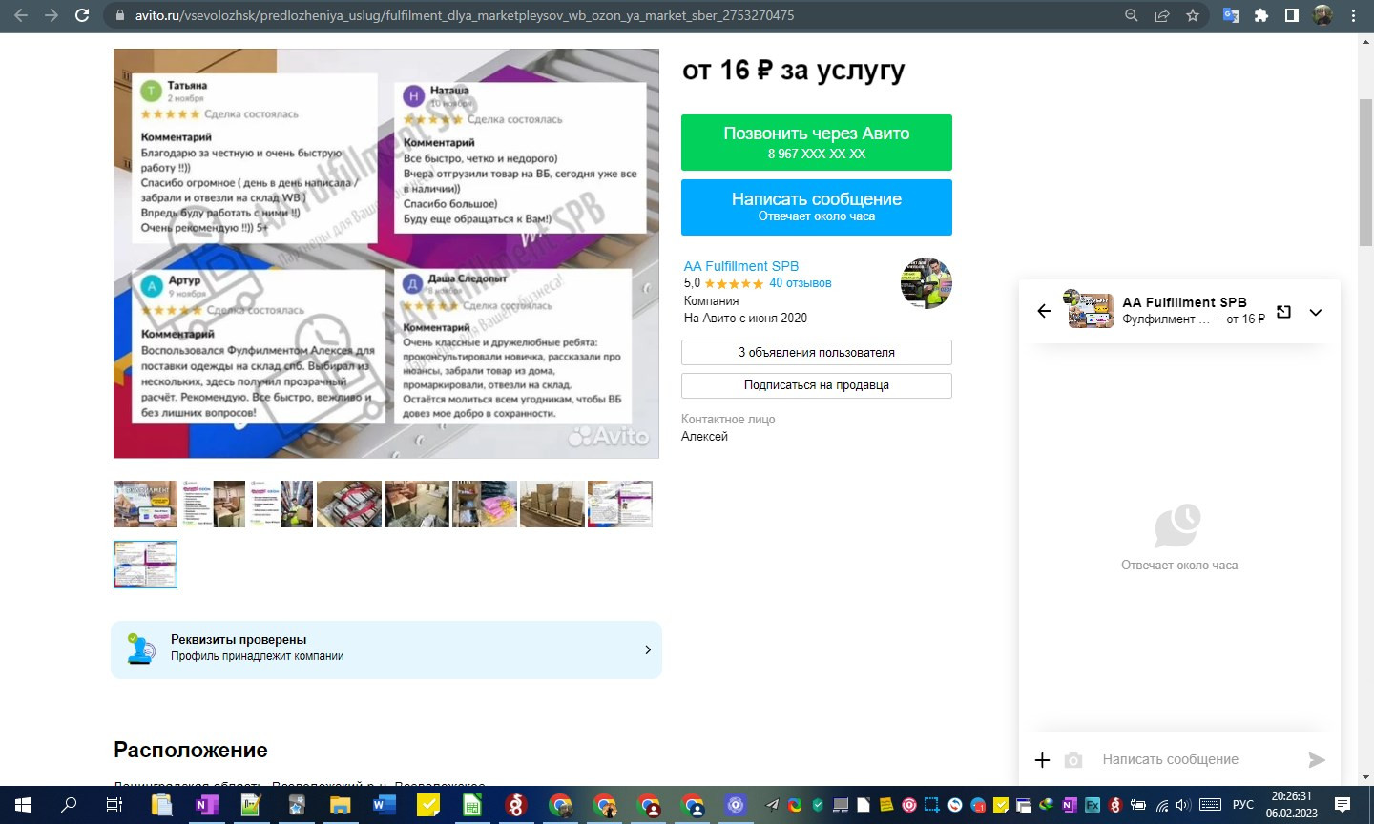View 3 объявления пользователя
Screen dimensions: 1374x824
817,352
